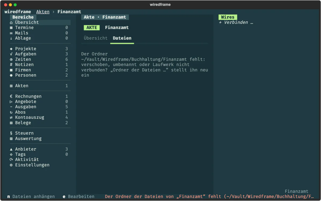Click the 'Akte · Finanzamt' panel title
The image size is (321, 201).
click(x=105, y=17)
